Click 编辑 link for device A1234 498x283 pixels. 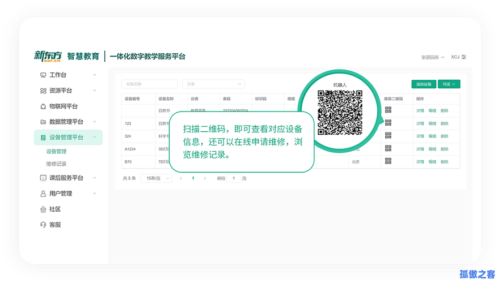coord(432,149)
